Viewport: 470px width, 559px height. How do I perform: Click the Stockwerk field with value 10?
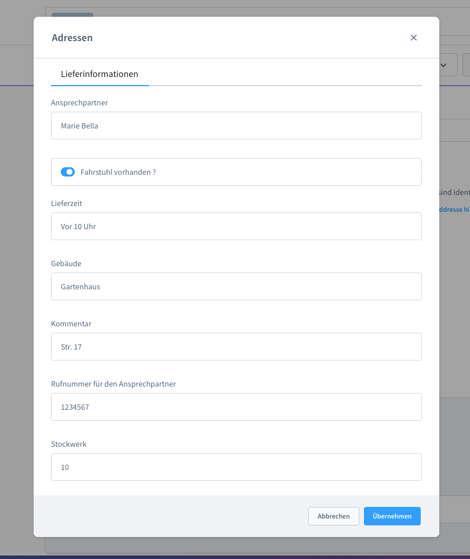coord(236,467)
